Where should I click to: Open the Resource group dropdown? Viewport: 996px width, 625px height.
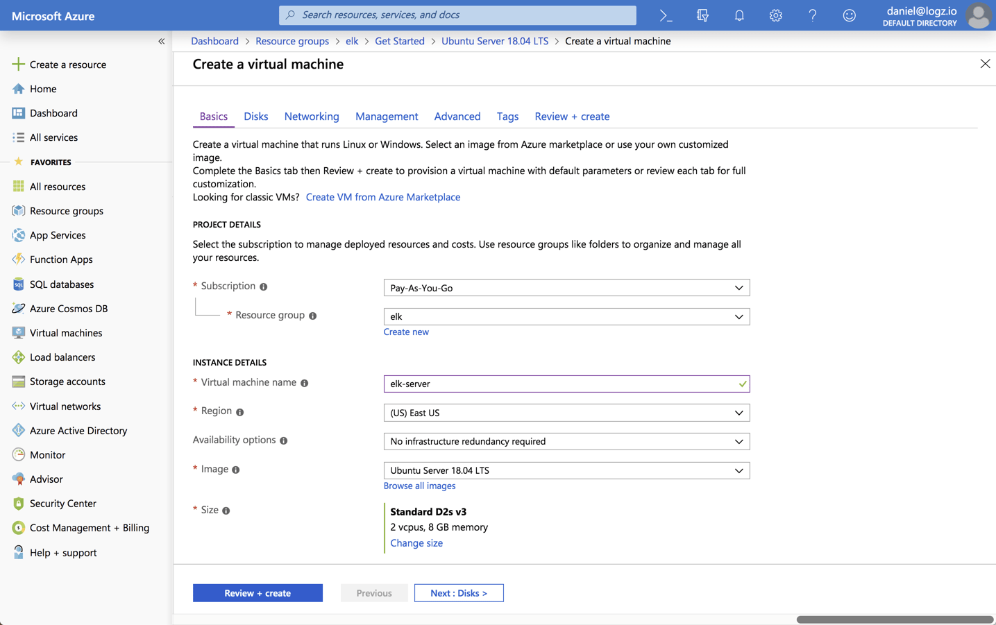[566, 316]
